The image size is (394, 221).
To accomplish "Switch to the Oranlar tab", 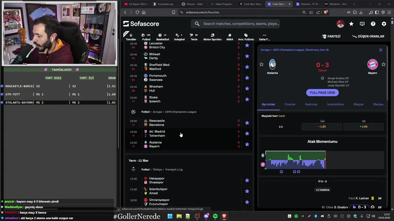I will [x=290, y=104].
